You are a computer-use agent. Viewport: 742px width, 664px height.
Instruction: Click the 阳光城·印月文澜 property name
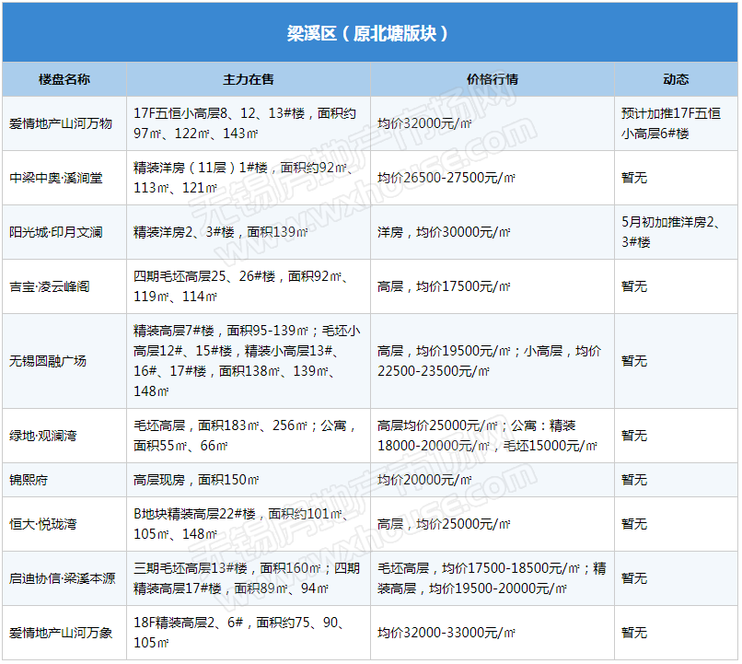coord(56,232)
